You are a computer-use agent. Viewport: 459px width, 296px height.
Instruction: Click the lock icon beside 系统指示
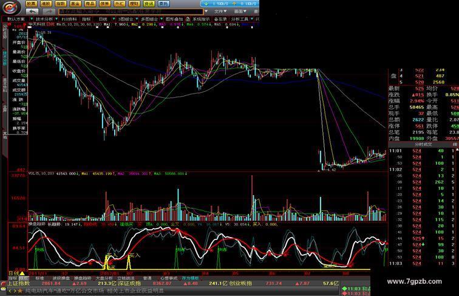(x=188, y=19)
